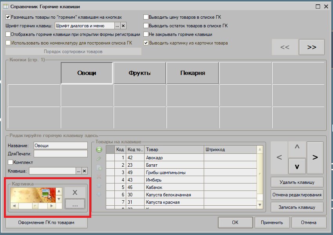Click picture preview scroll right arrow

(52, 206)
